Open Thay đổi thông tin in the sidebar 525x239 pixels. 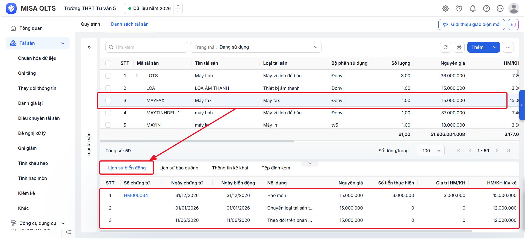pos(37,88)
